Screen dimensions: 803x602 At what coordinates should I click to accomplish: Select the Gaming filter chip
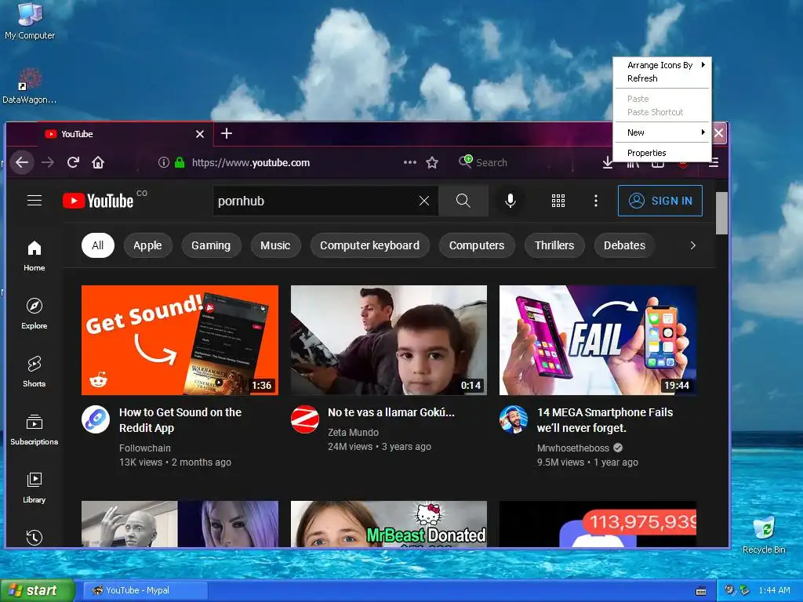(211, 245)
